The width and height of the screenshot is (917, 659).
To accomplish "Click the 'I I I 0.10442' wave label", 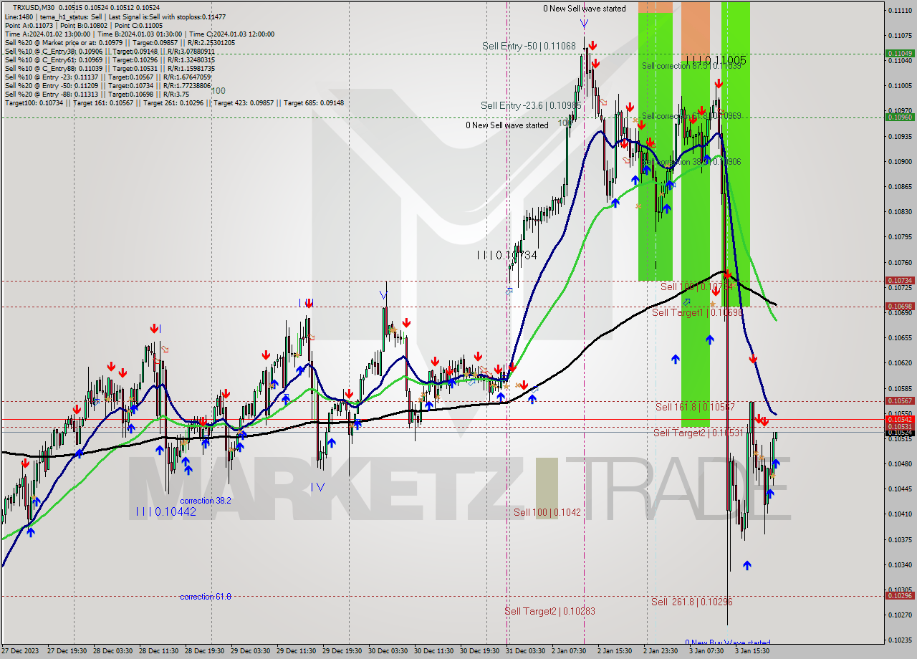I will coord(166,512).
